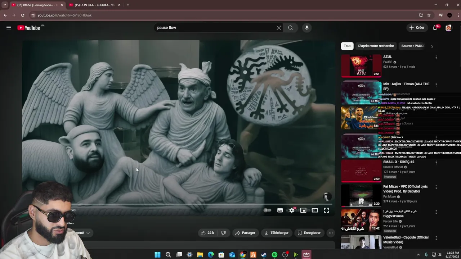Open the tab search dropdown arrow
The width and height of the screenshot is (461, 259).
pos(4,5)
